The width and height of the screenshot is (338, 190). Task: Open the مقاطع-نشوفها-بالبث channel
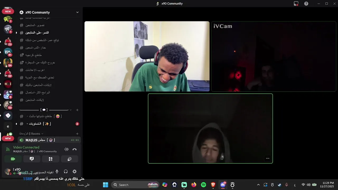point(49,116)
